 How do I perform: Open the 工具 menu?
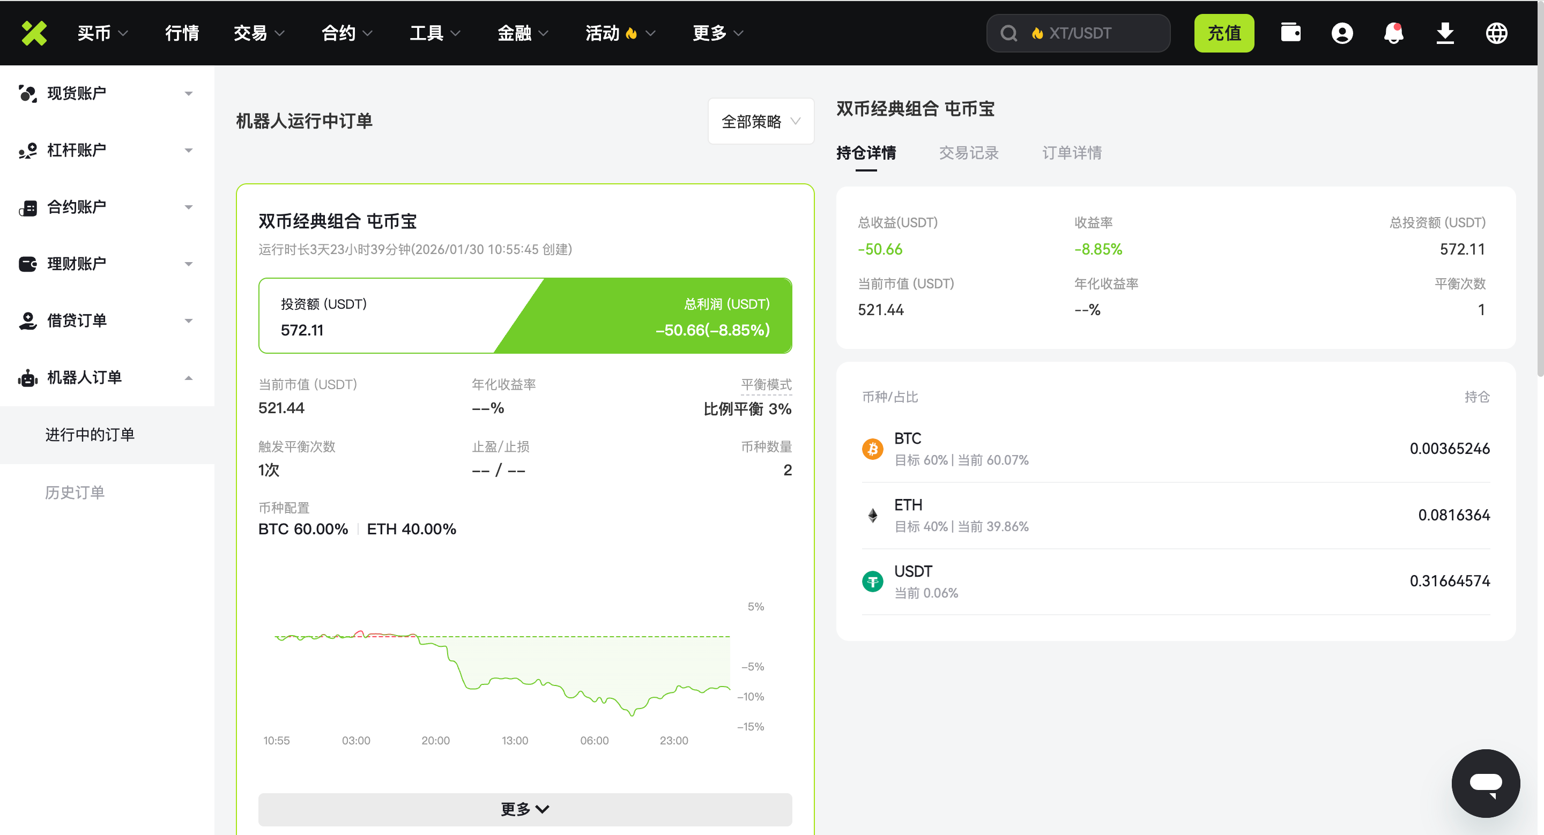pos(435,33)
